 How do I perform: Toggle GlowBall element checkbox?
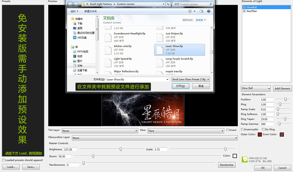pyautogui.click(x=244, y=7)
